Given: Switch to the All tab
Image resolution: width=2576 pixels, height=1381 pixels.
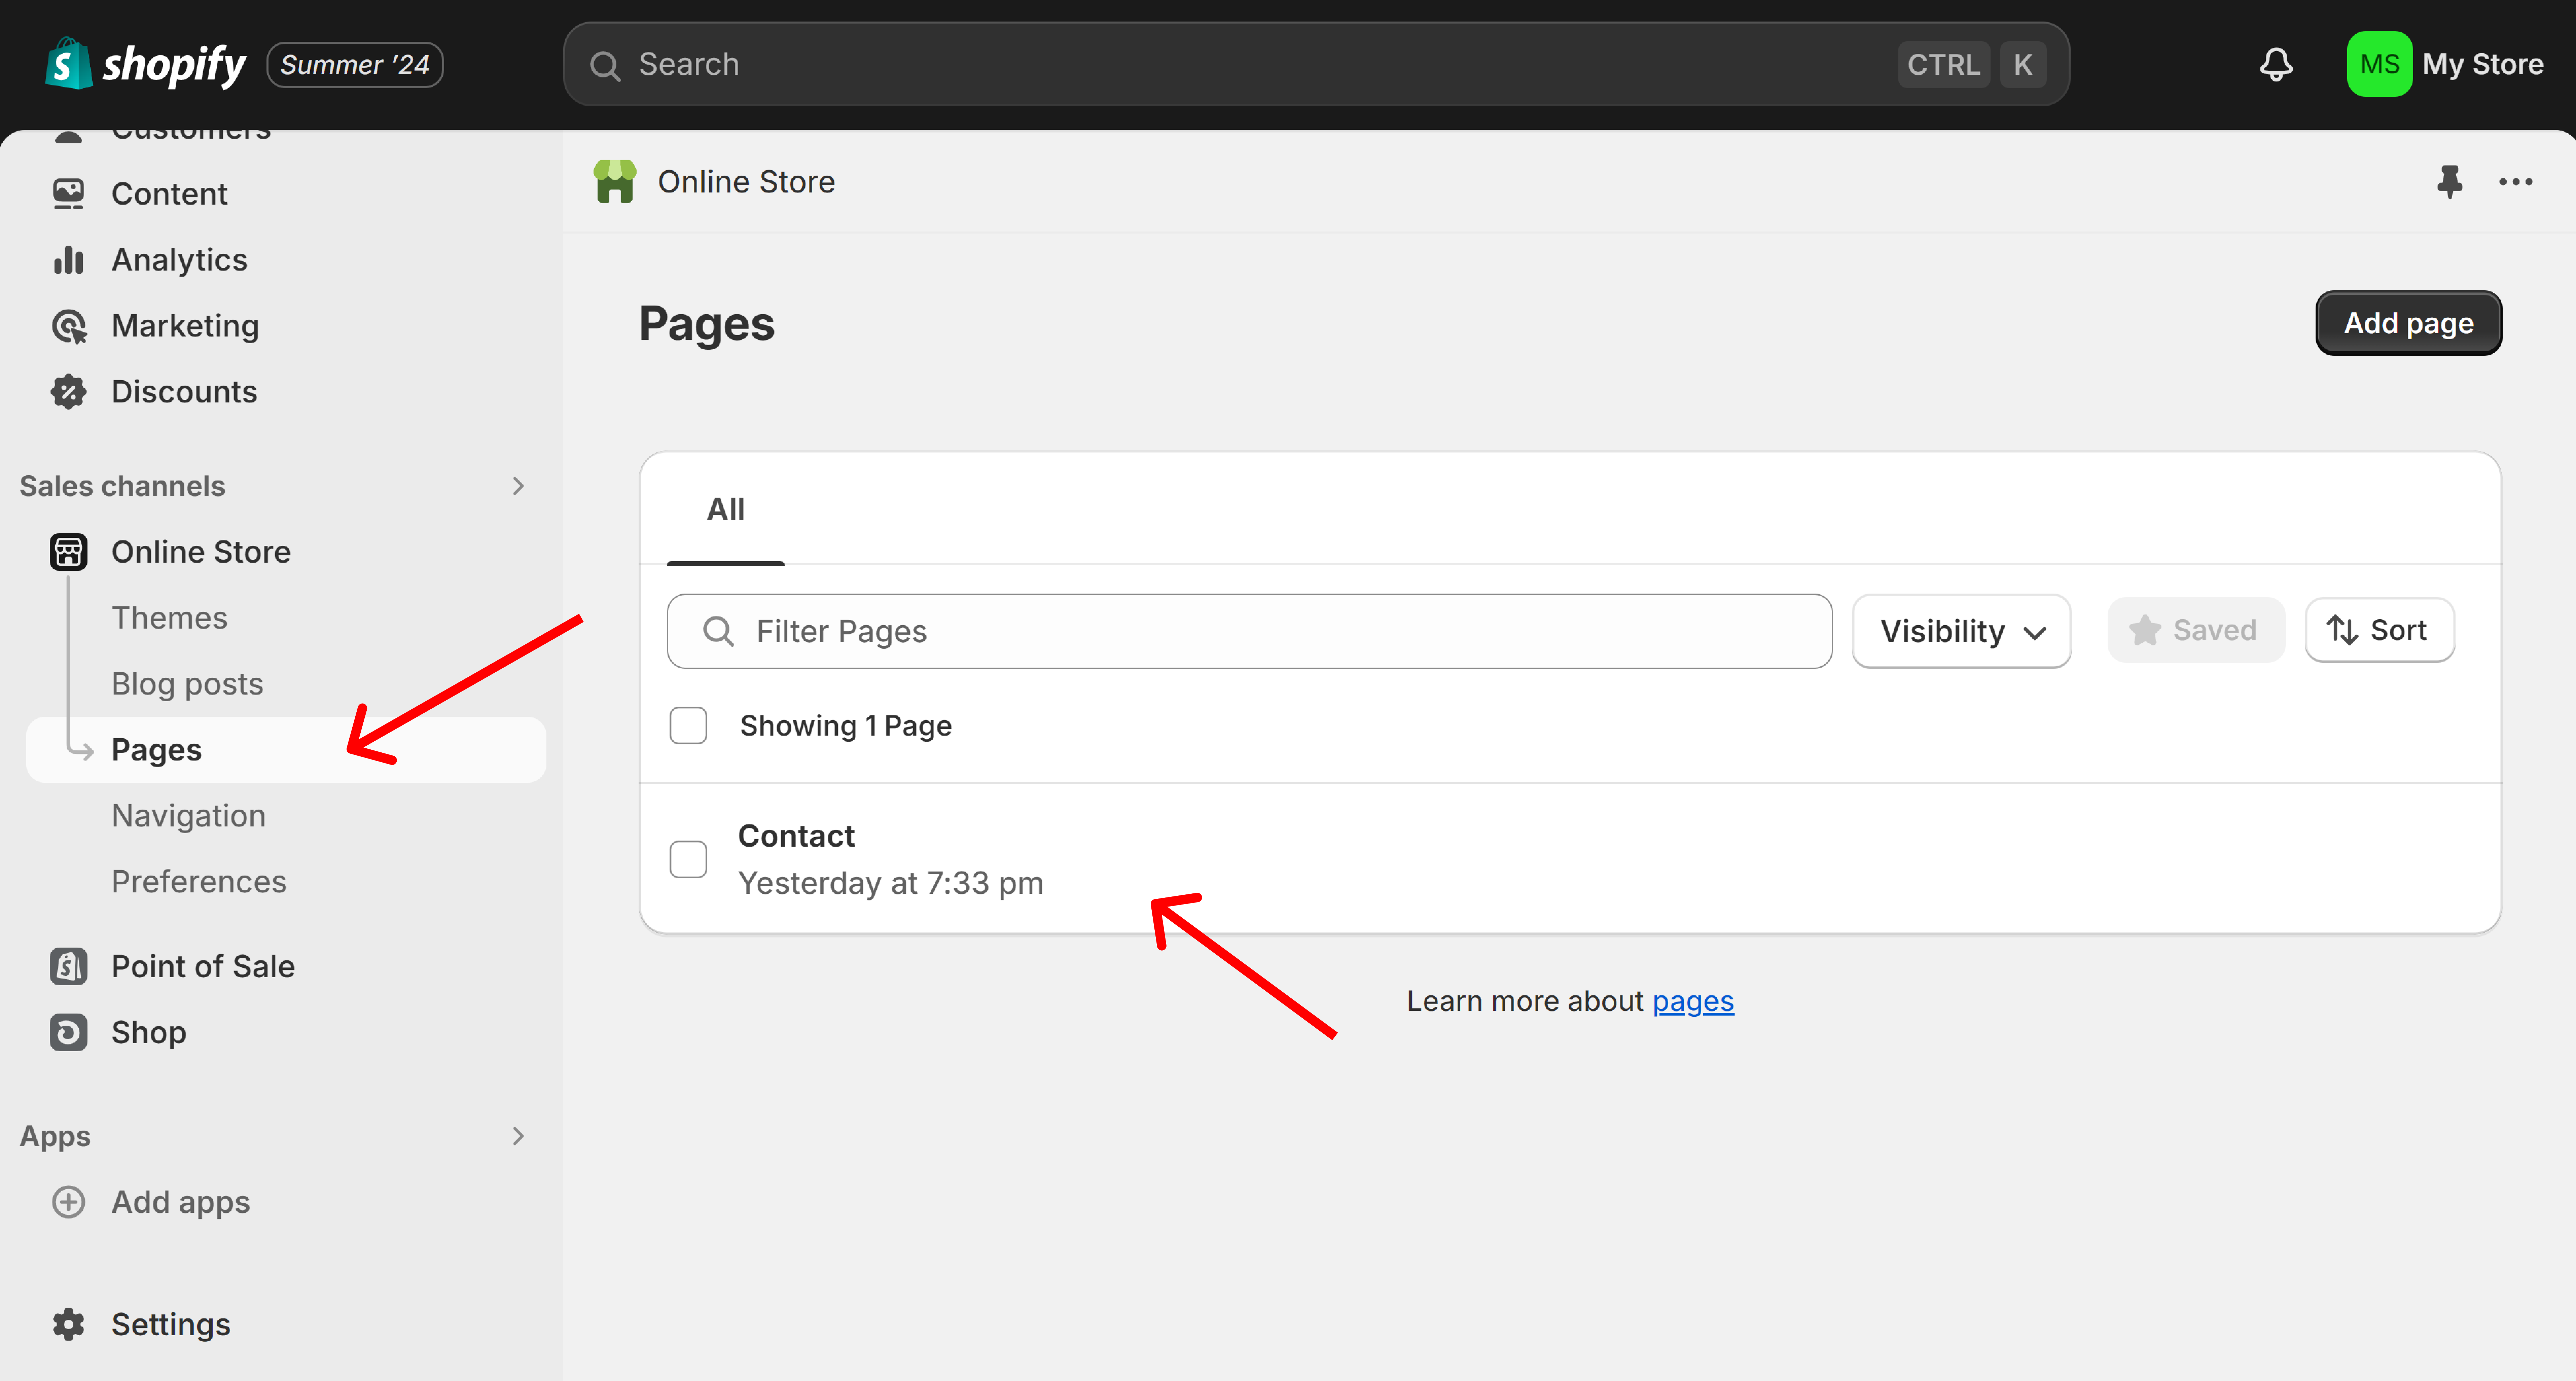Looking at the screenshot, I should (725, 509).
